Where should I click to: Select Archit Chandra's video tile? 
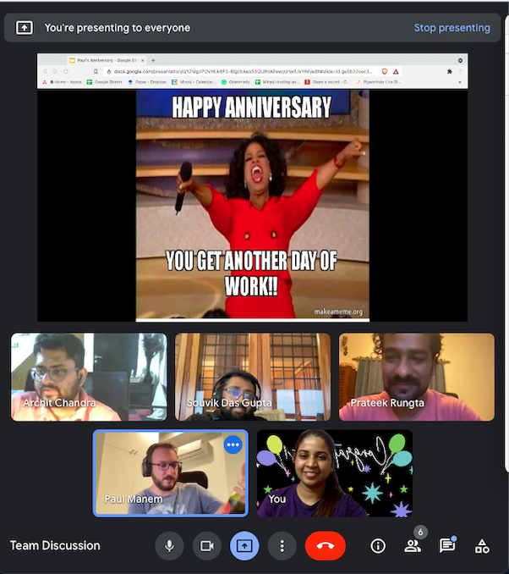pyautogui.click(x=90, y=377)
